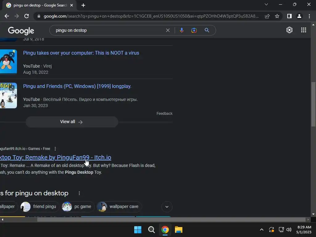Open Chrome three-dot menu
Viewport: 316px width, 237px height.
(x=309, y=16)
